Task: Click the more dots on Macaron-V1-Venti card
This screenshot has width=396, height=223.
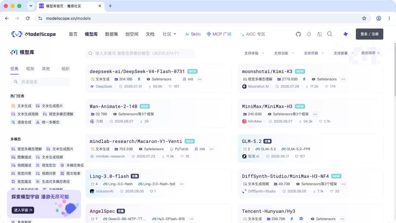Action: coord(212,149)
